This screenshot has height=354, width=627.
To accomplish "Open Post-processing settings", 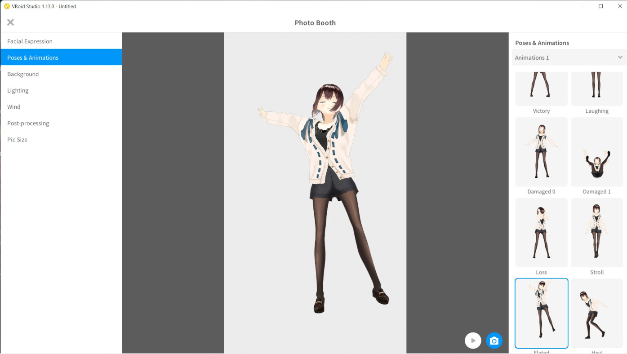I will [x=28, y=123].
